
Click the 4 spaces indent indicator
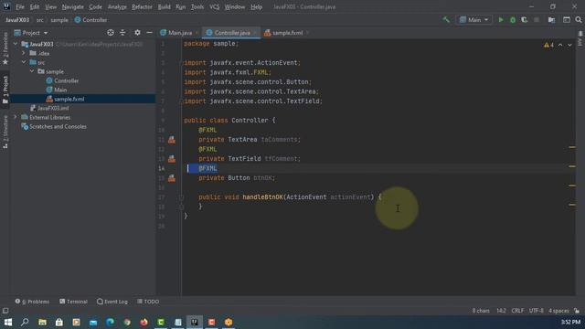(558, 311)
